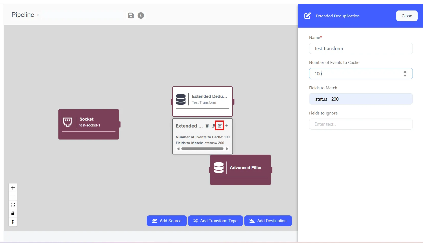Open the pipeline info icon
The height and width of the screenshot is (243, 423).
[x=141, y=16]
